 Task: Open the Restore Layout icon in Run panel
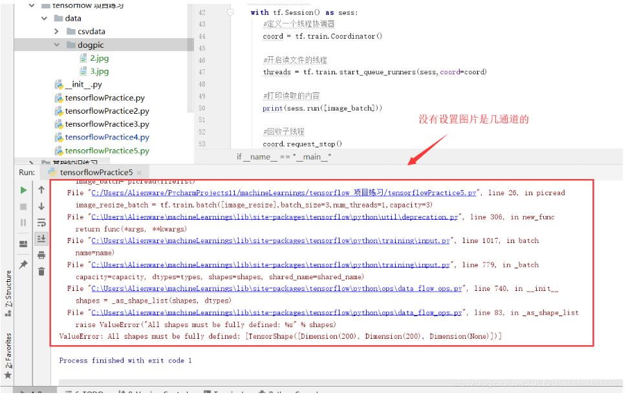click(x=23, y=244)
